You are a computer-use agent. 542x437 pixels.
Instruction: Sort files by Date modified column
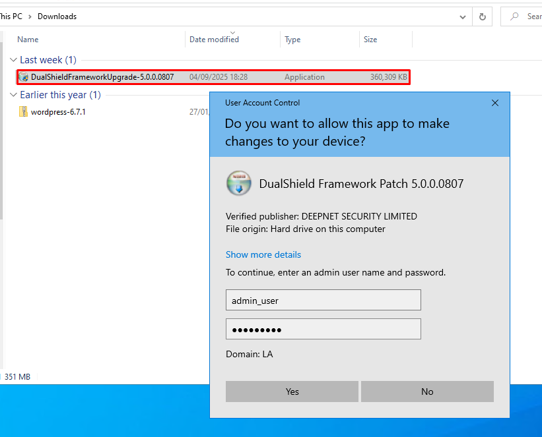[x=214, y=40]
